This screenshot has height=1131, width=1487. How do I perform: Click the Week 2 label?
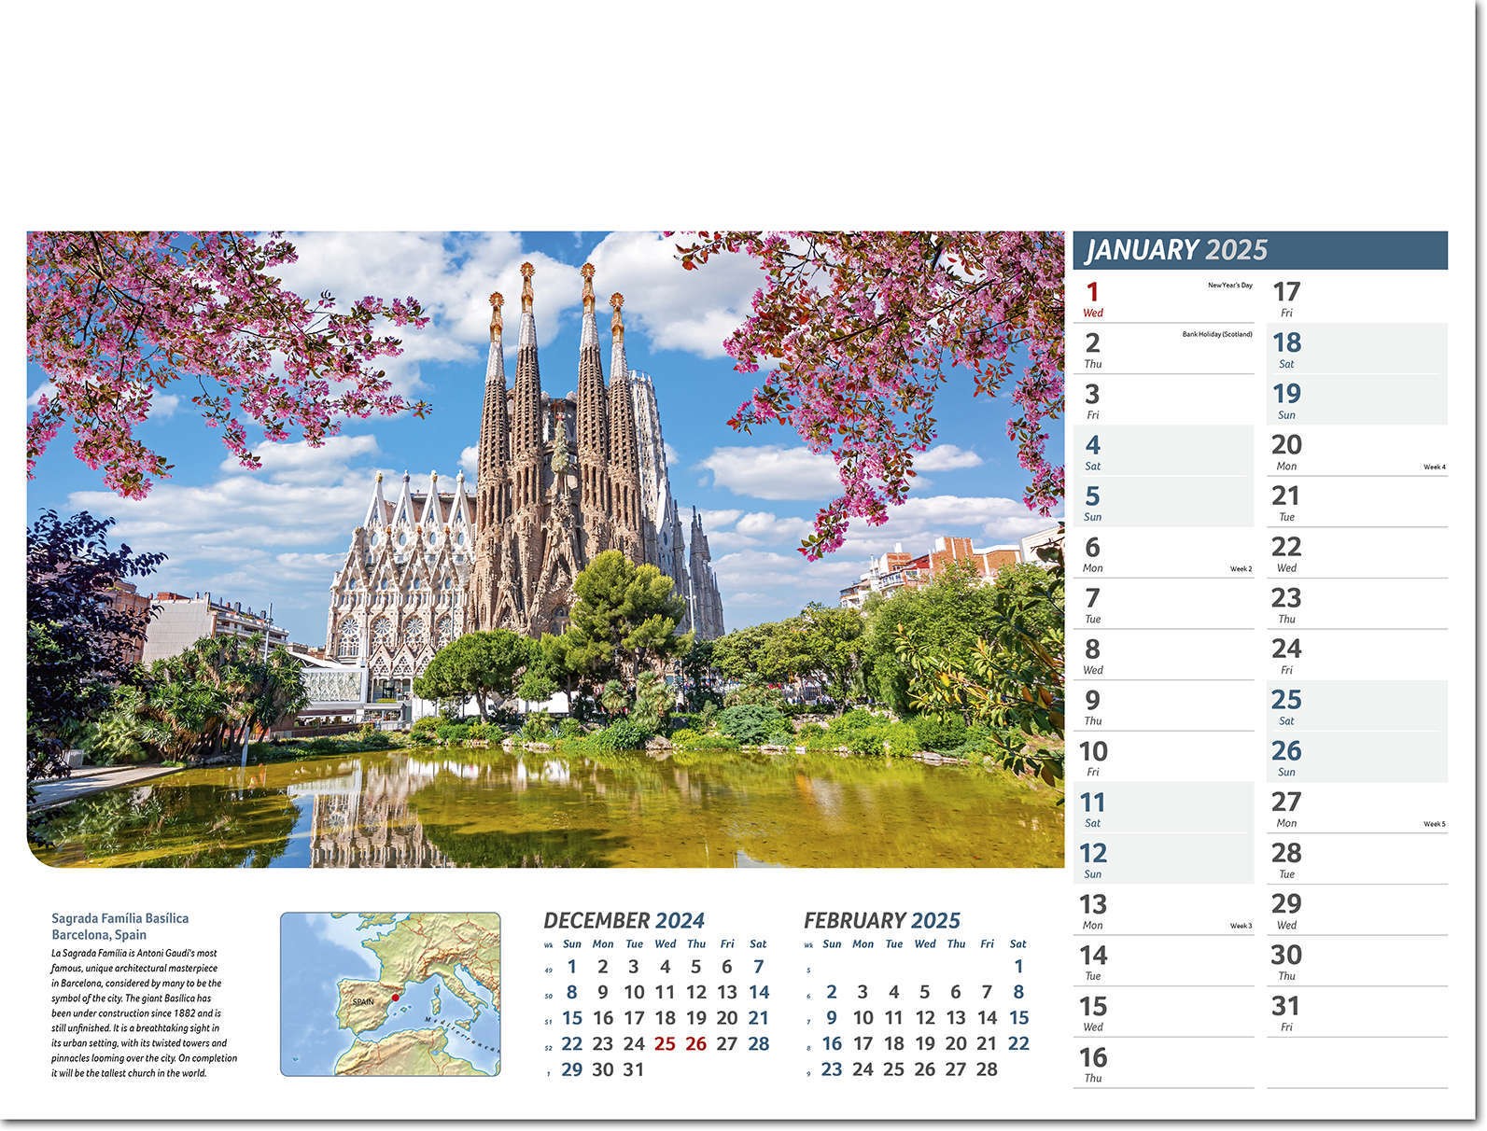pos(1241,568)
